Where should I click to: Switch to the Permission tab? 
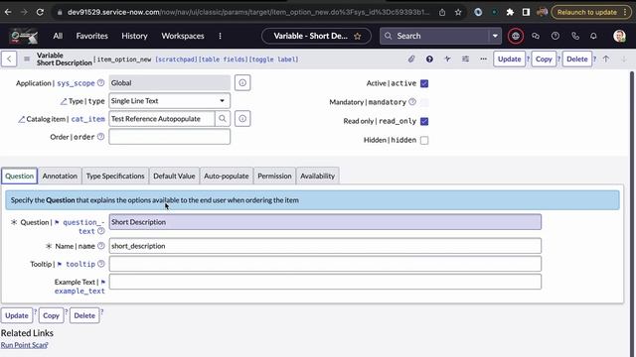(274, 177)
